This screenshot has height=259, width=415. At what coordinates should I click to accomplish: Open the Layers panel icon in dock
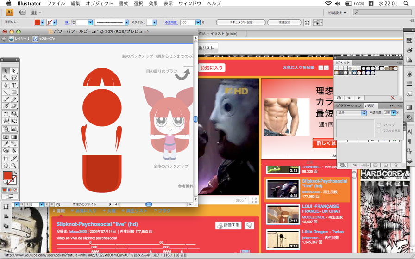coord(409,160)
